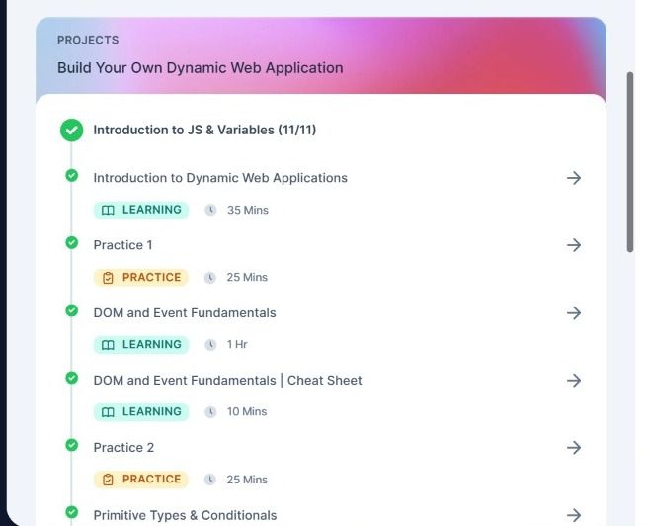Viewport: 646px width, 526px height.
Task: Open the Cheat Sheet lesson arrow
Action: click(573, 381)
